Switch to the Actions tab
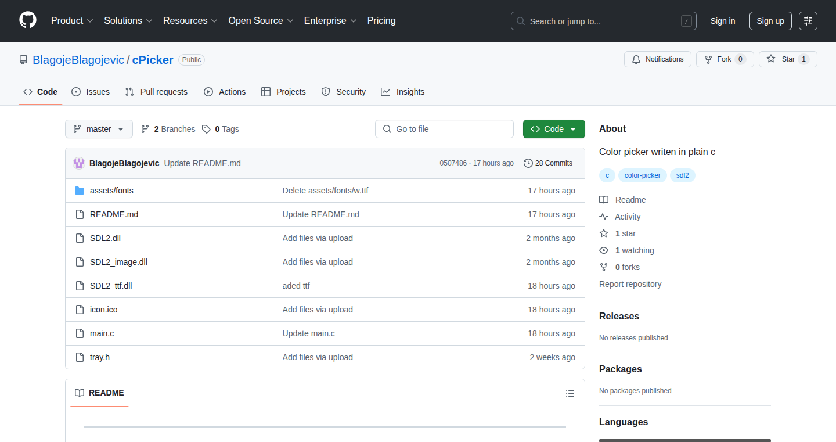 tap(225, 92)
